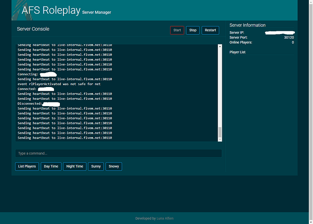Viewport: 313px width, 224px height.
Task: Click the 'Connecting:' console line
Action: click(x=37, y=74)
